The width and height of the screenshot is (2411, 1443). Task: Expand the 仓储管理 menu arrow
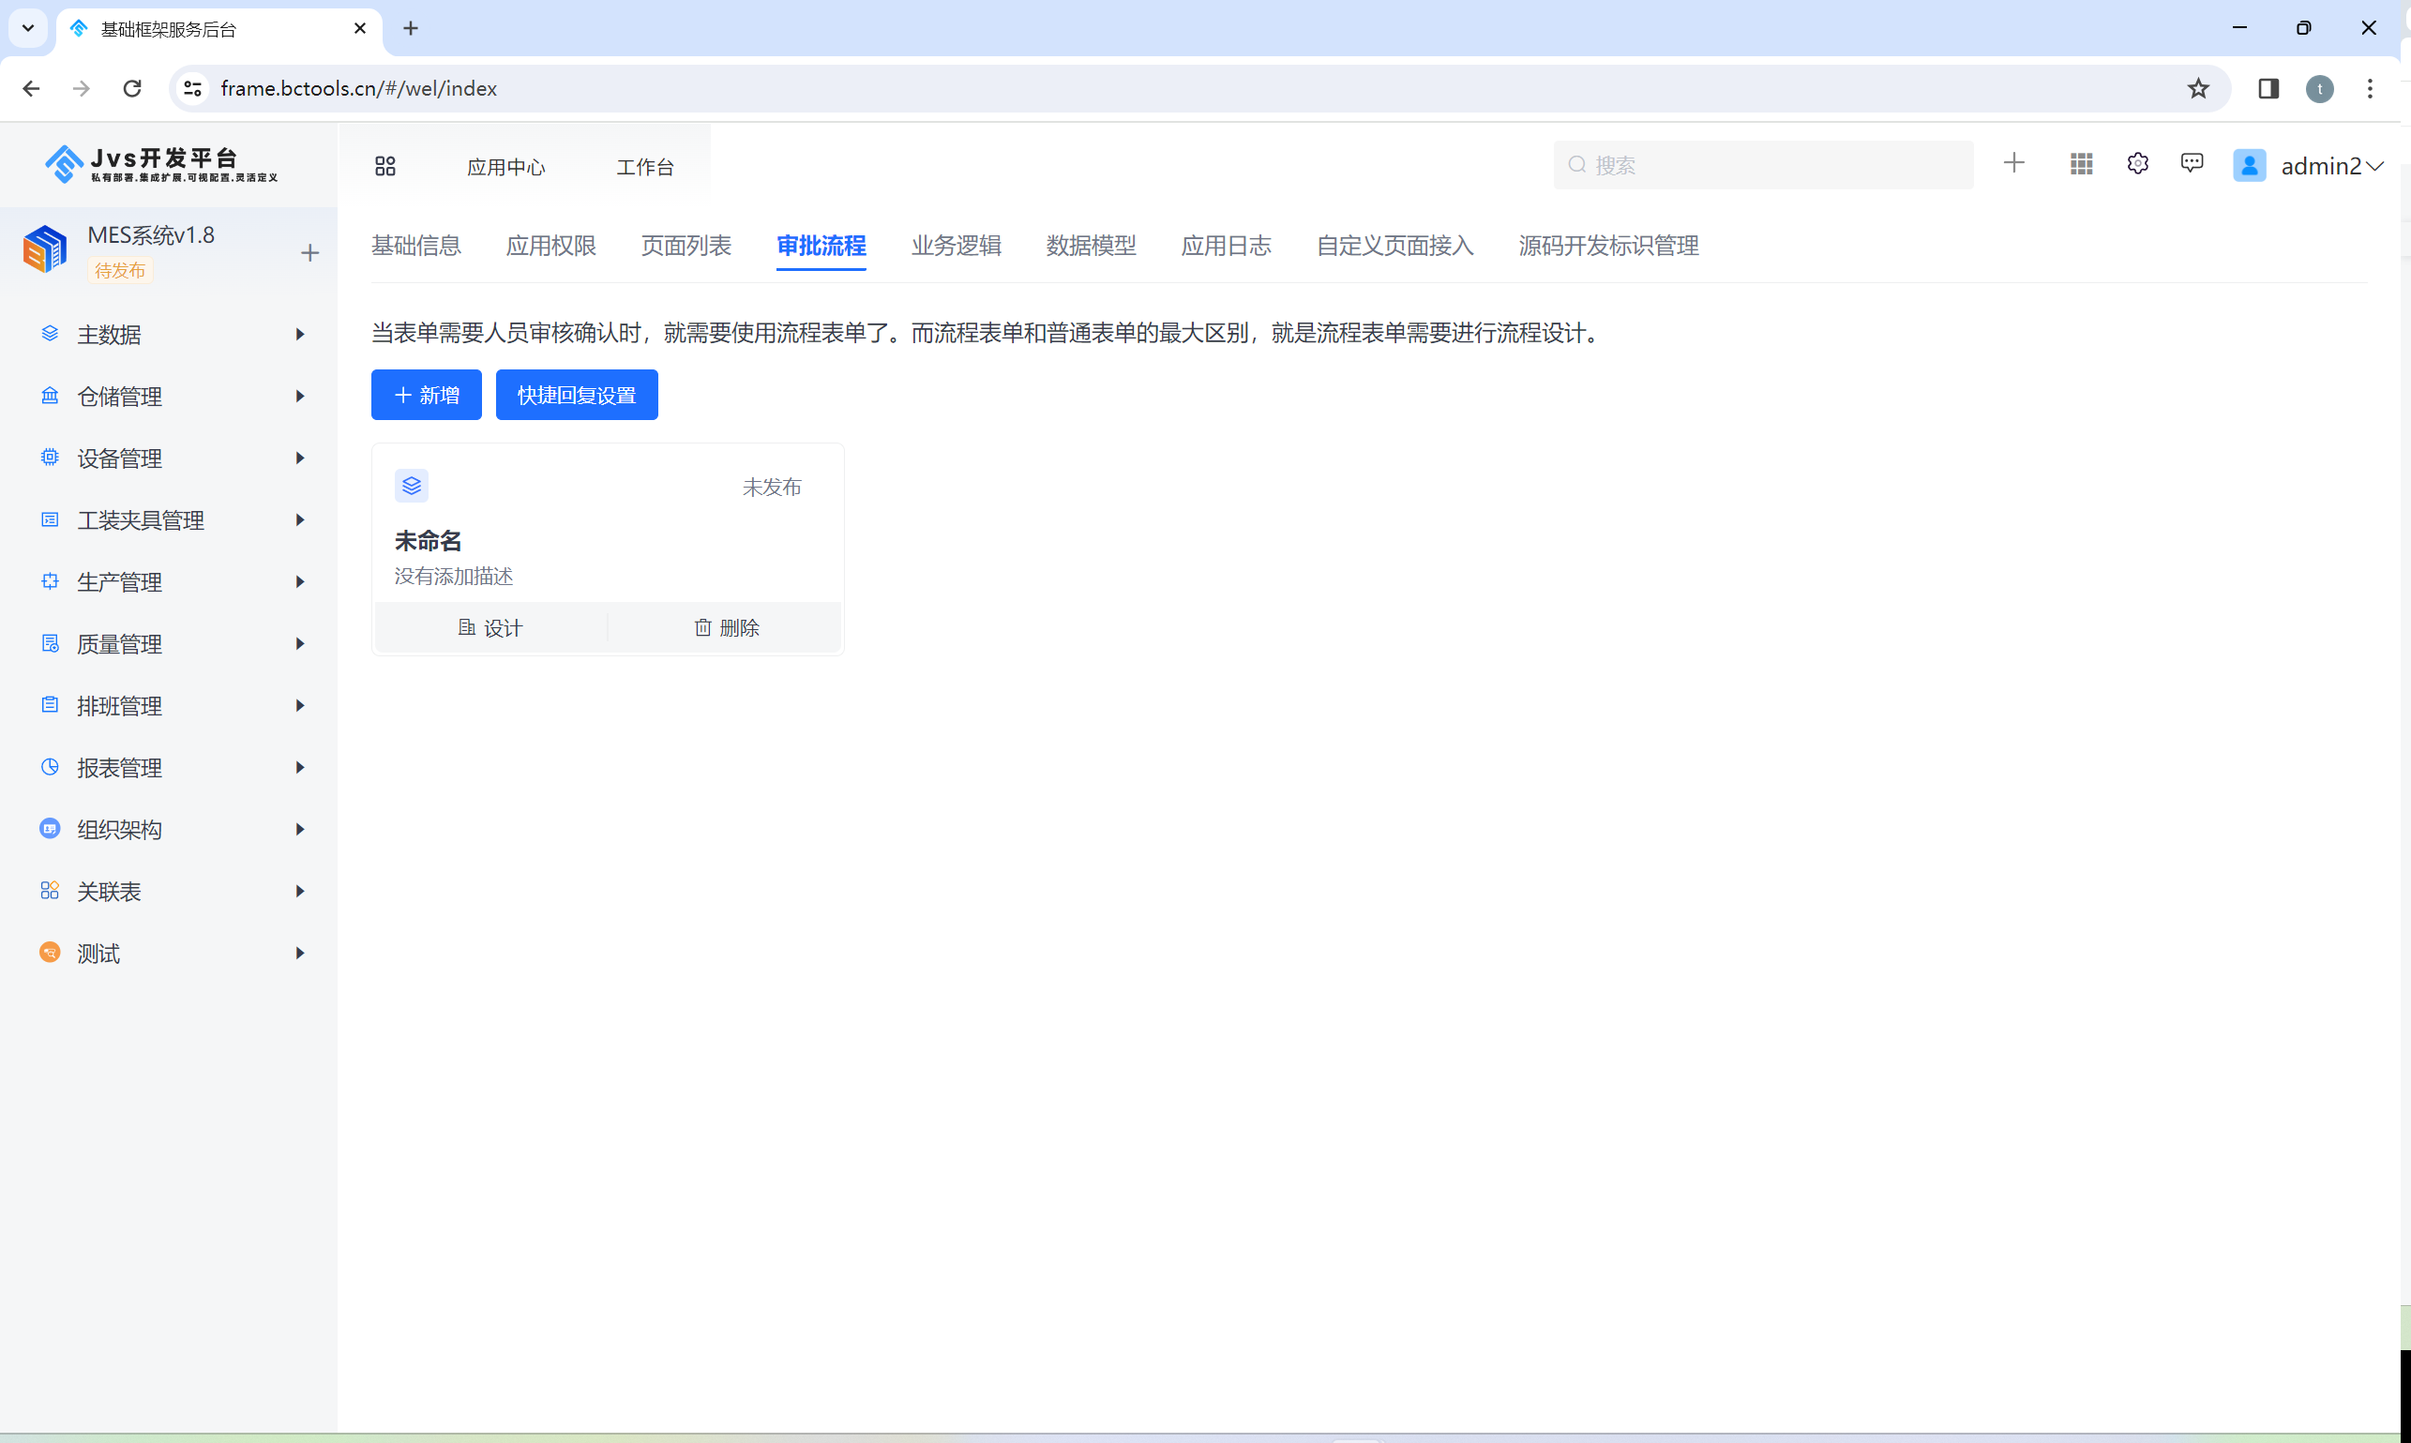(300, 396)
